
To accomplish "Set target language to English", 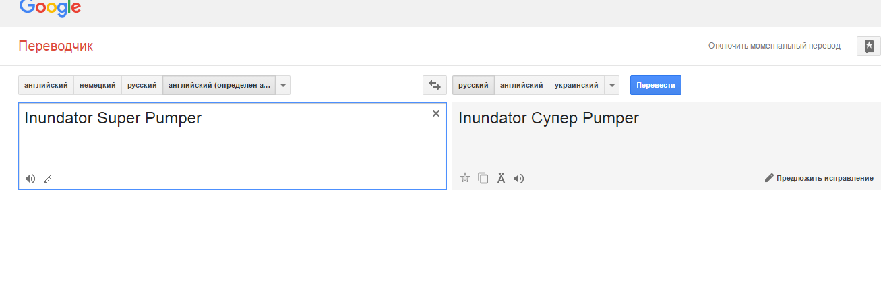I will (x=522, y=86).
